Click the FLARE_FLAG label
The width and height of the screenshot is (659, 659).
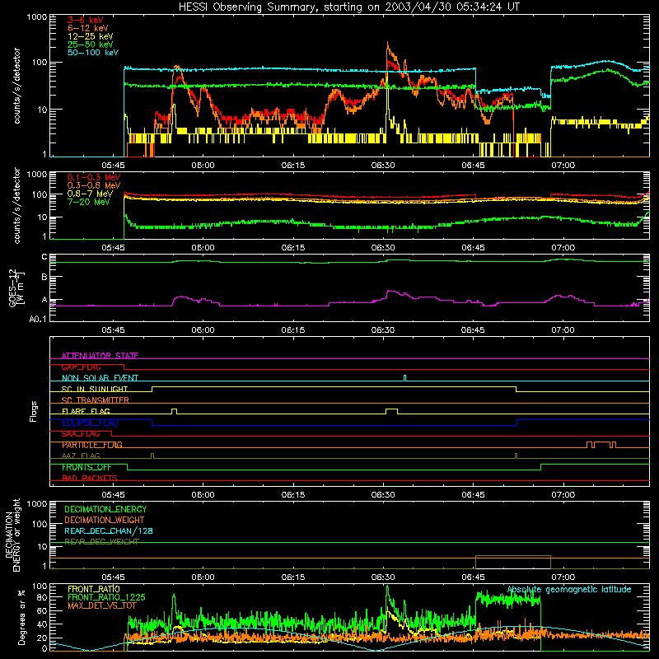86,411
